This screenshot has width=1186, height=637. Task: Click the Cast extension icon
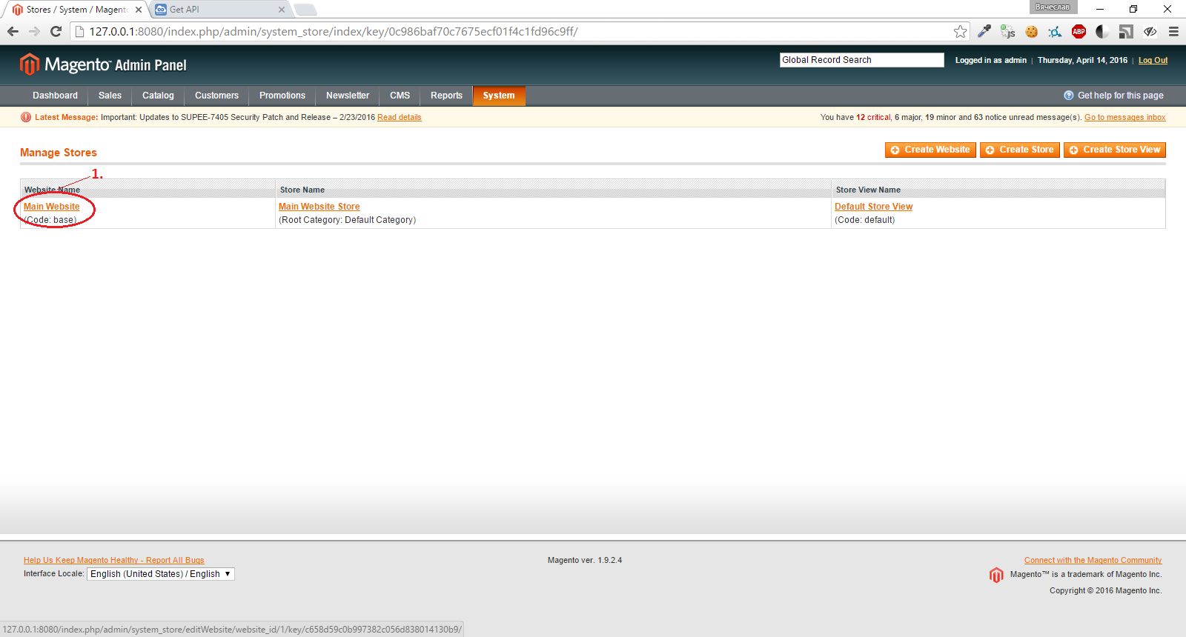pyautogui.click(x=1126, y=31)
